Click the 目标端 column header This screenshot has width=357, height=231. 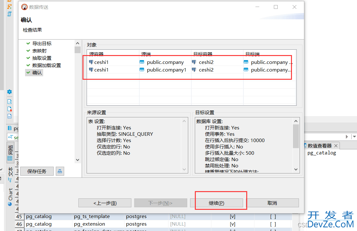click(269, 54)
